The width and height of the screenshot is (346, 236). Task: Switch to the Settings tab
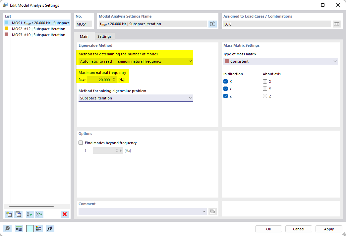tap(104, 36)
